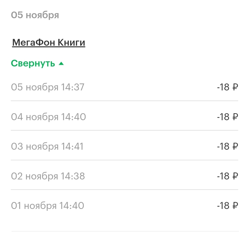Click the -18 amount for 01 ноября

(223, 206)
